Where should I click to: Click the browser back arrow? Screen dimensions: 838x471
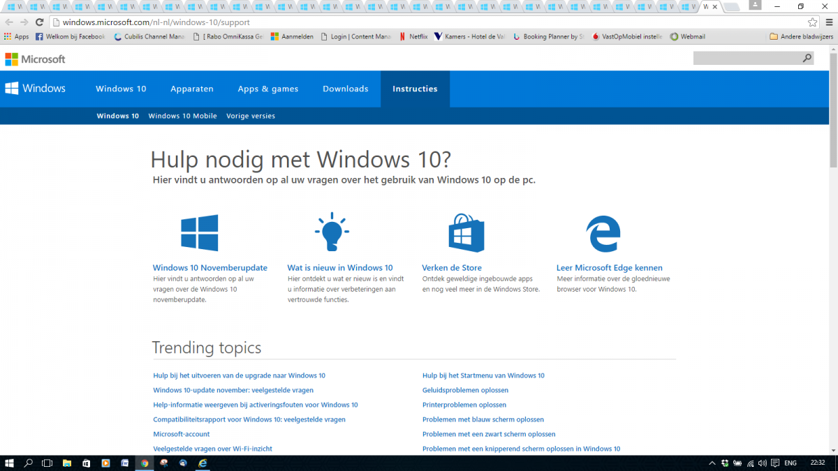pos(9,22)
